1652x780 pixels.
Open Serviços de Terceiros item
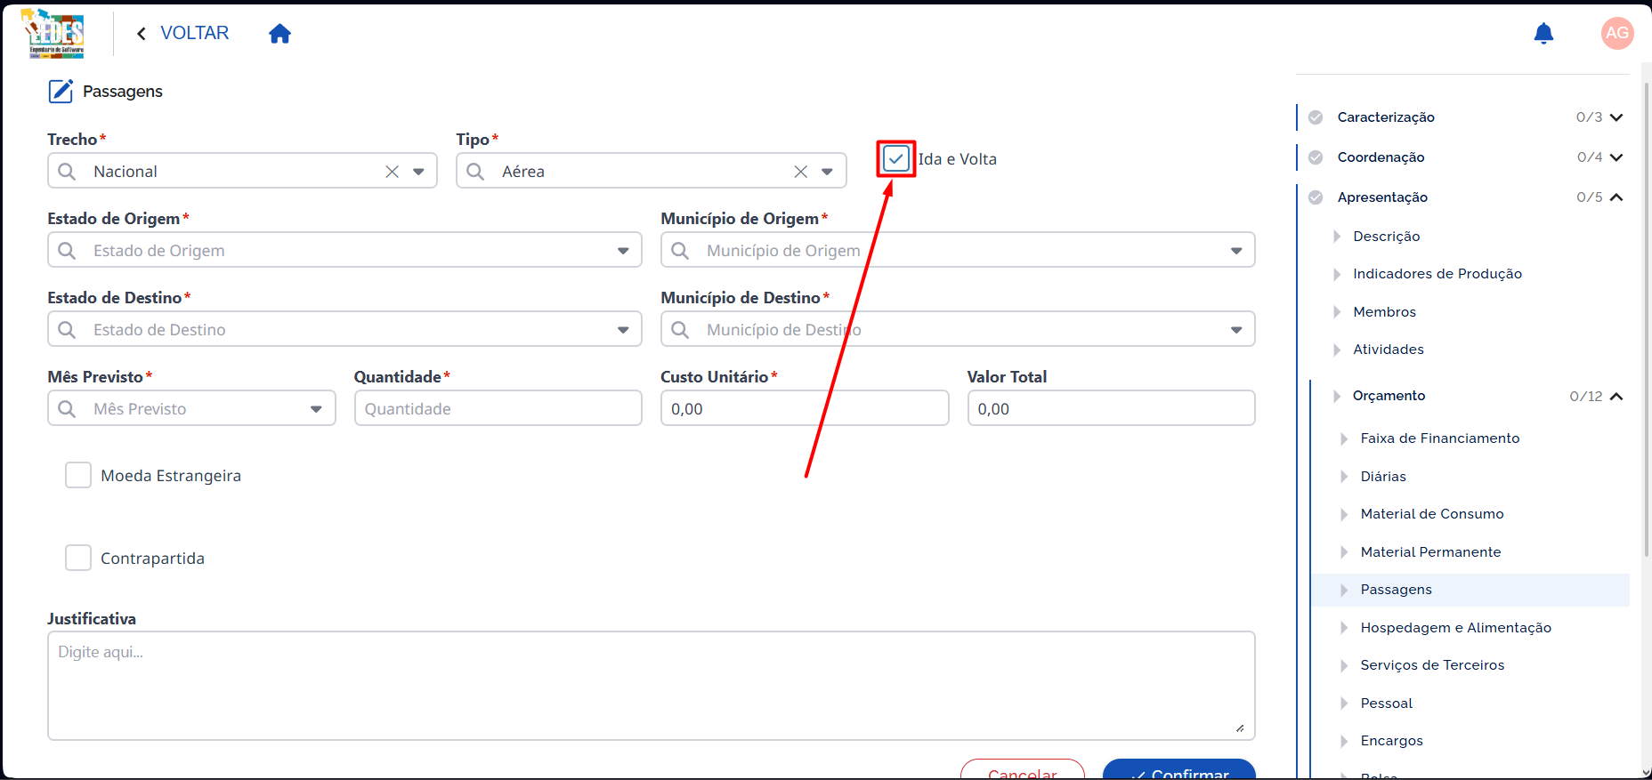tap(1432, 665)
